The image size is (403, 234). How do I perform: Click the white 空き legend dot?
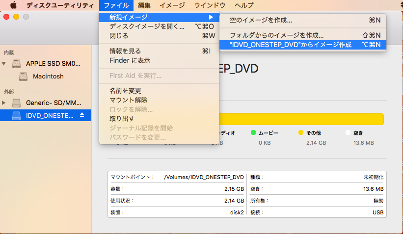tap(348, 132)
